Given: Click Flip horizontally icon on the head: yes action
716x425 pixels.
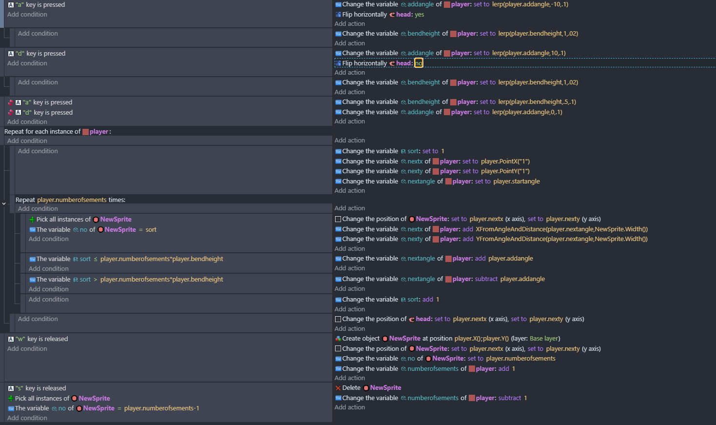Looking at the screenshot, I should point(338,15).
